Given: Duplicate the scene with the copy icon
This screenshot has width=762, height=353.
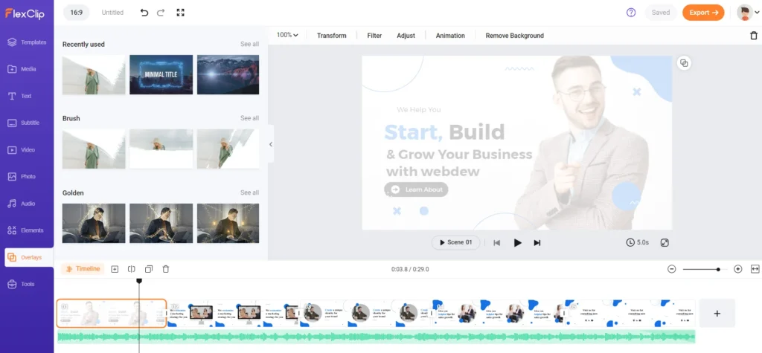Looking at the screenshot, I should pyautogui.click(x=149, y=269).
